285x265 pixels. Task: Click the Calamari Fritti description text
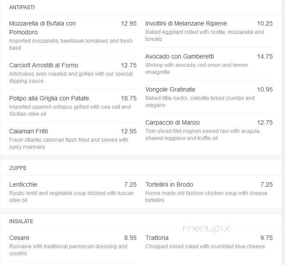tap(69, 143)
